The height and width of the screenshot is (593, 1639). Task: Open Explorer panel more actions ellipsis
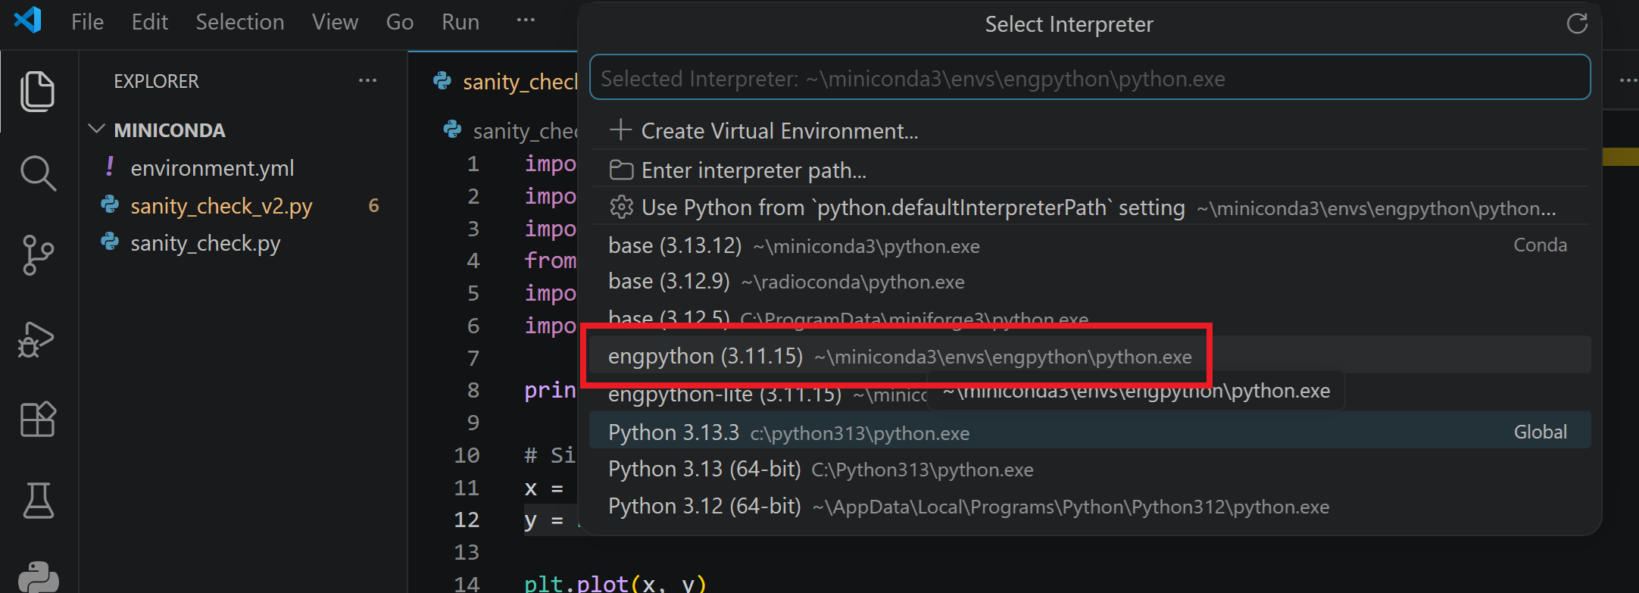coord(368,80)
